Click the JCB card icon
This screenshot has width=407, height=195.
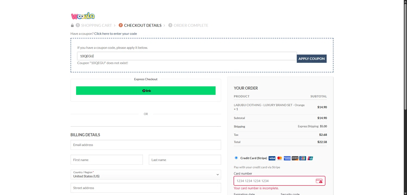tap(303, 158)
